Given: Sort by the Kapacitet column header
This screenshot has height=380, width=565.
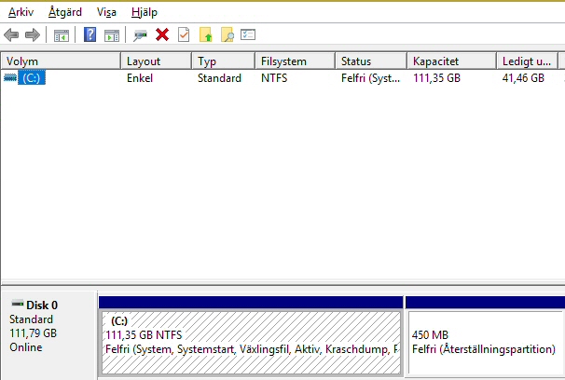Looking at the screenshot, I should pyautogui.click(x=451, y=61).
